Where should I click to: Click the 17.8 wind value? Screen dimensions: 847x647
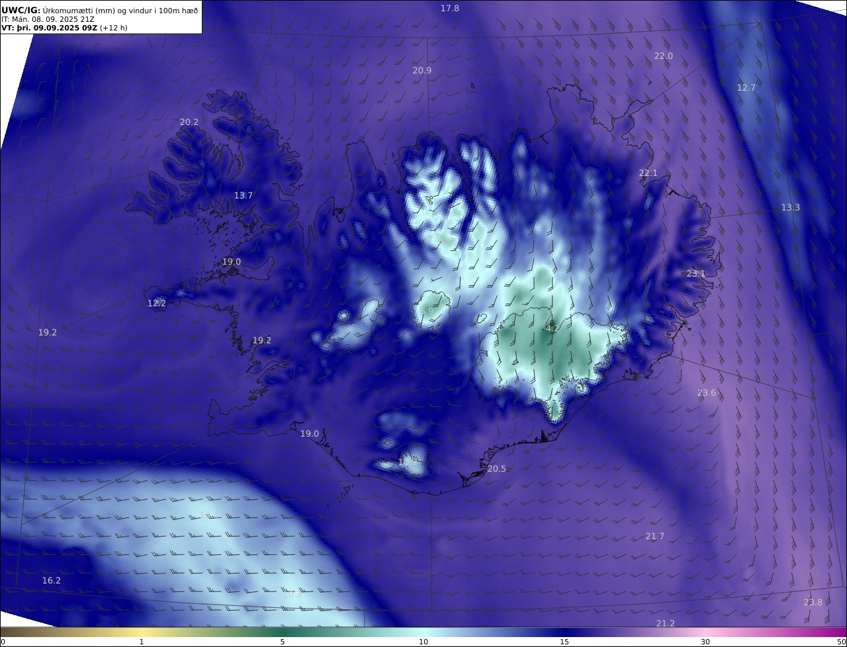[450, 8]
